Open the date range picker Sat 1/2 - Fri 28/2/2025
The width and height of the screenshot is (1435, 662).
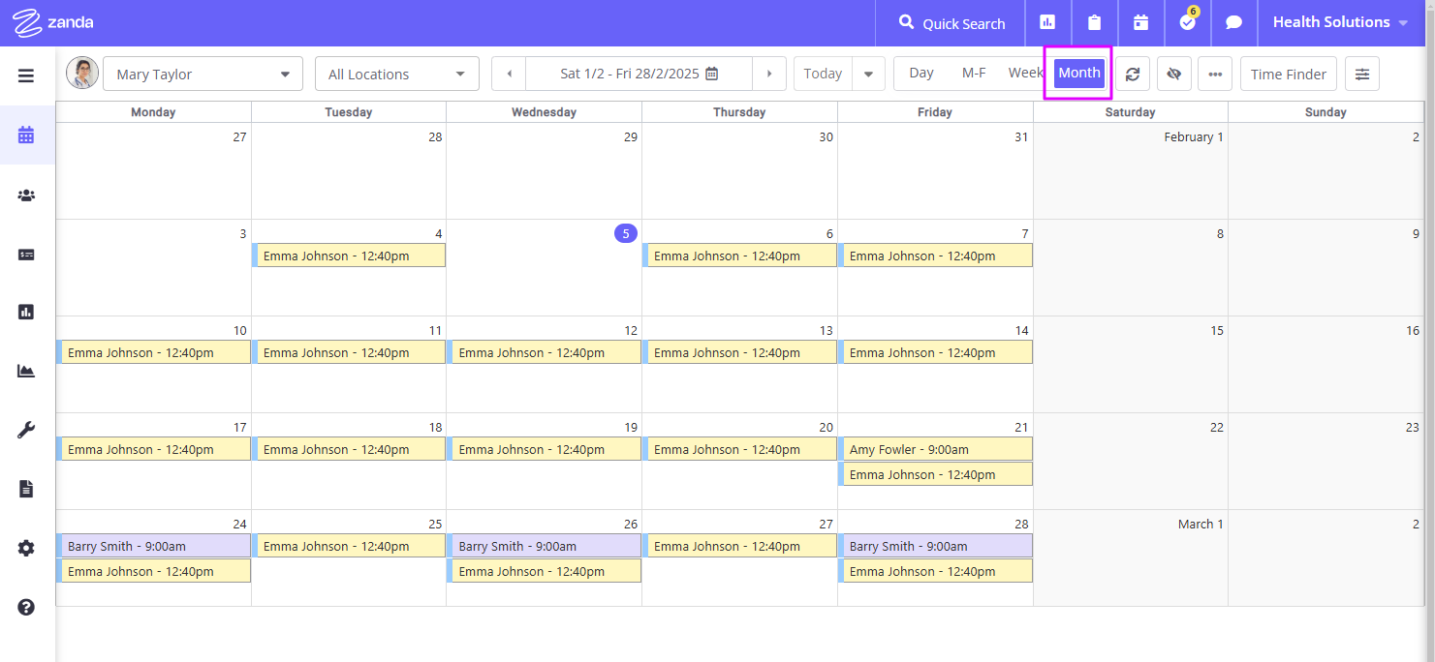(x=639, y=74)
